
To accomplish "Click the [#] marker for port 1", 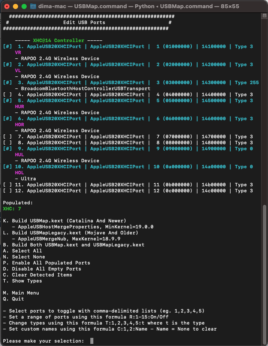I will click(x=7, y=46).
